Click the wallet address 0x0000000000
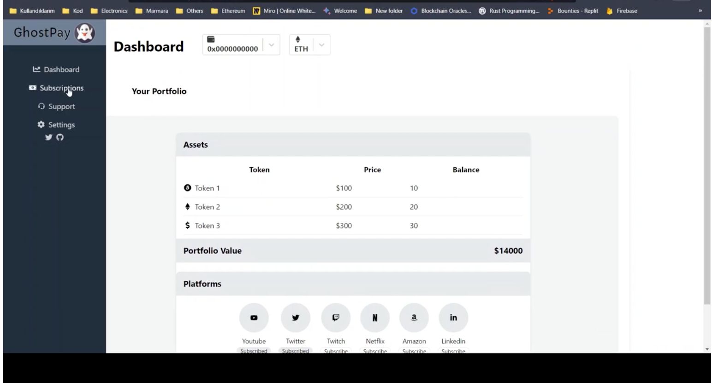Screen dimensions: 712x383 232,49
